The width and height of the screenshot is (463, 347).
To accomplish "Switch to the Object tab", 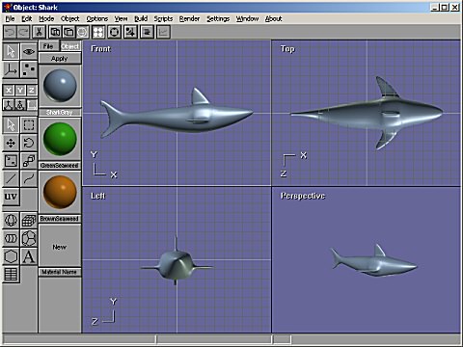I will (70, 46).
